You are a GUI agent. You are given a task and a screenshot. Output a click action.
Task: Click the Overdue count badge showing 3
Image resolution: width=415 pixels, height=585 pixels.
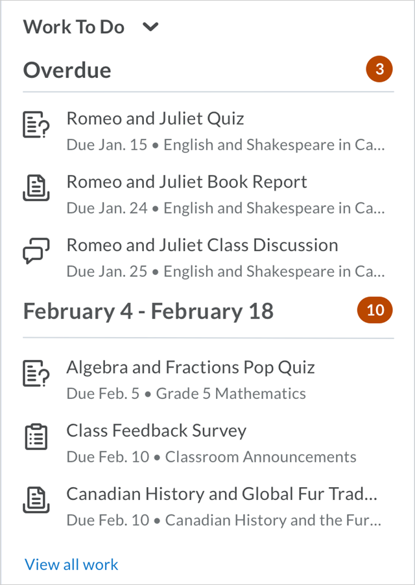point(379,69)
